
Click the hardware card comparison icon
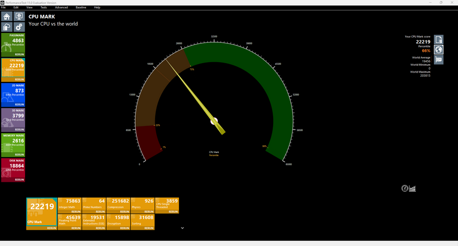tap(439, 60)
